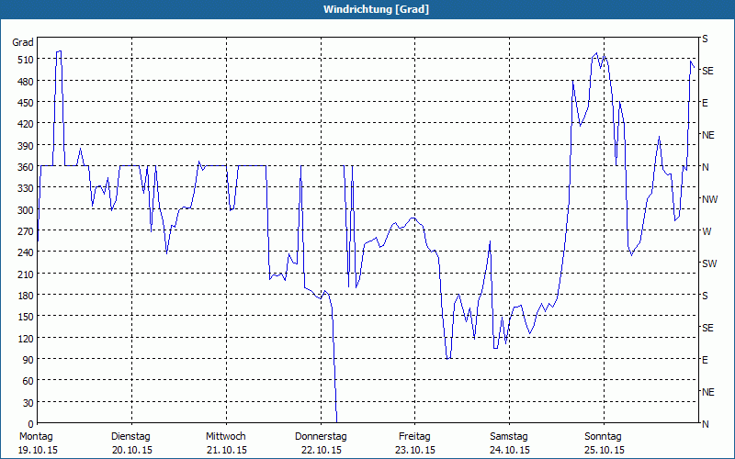735x459 pixels.
Task: Click the date 23.10.15
Action: (415, 450)
